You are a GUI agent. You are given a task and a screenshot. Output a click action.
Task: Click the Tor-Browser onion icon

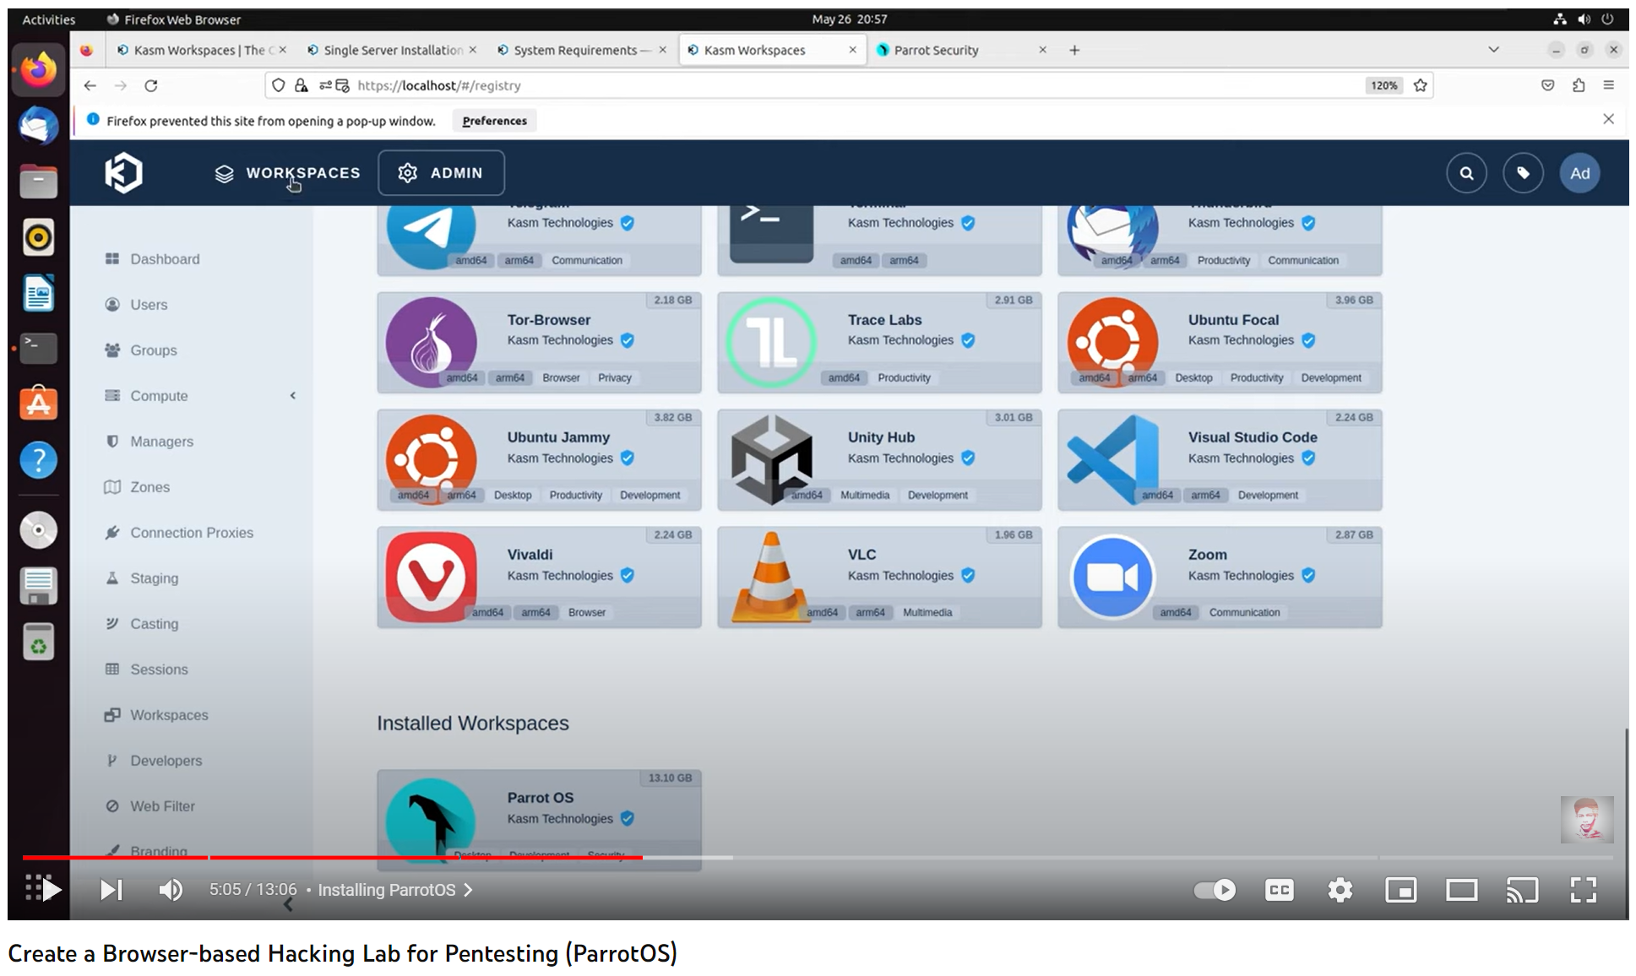[431, 342]
